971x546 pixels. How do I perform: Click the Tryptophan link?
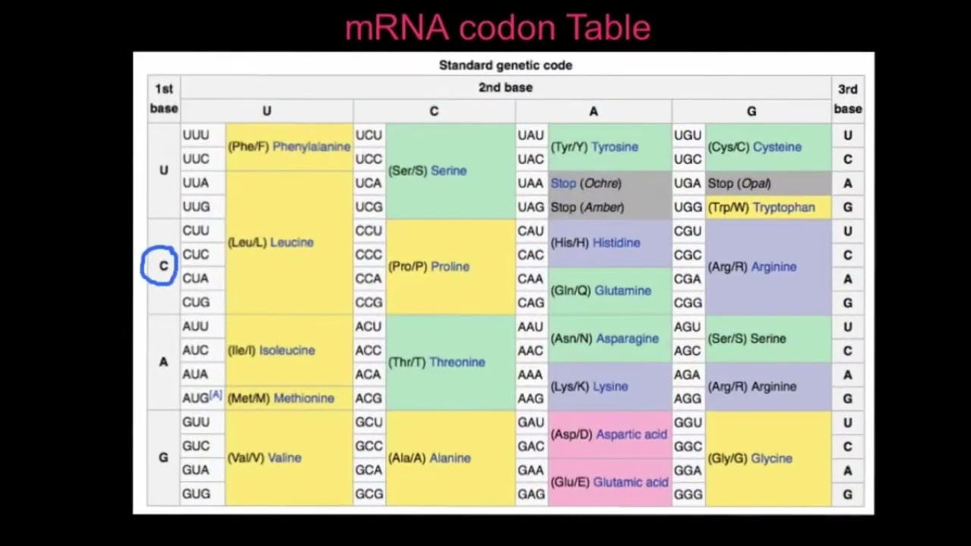(784, 207)
